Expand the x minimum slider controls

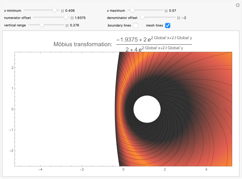pyautogui.click(x=63, y=11)
